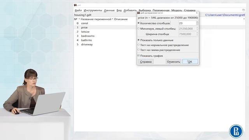Click the gretl icon in the main title bar
The width and height of the screenshot is (249, 140).
click(x=75, y=5)
